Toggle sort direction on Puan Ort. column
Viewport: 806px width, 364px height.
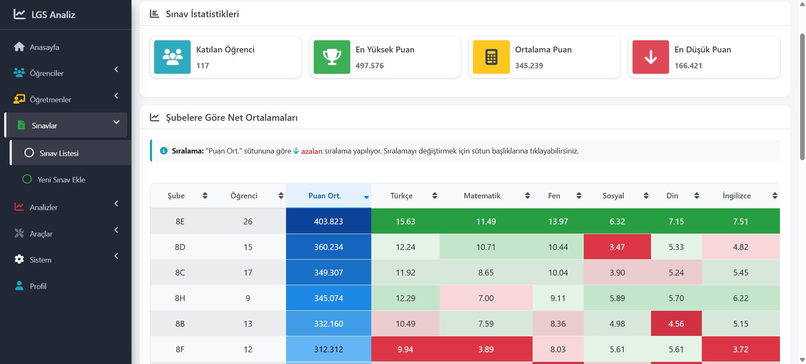click(366, 196)
